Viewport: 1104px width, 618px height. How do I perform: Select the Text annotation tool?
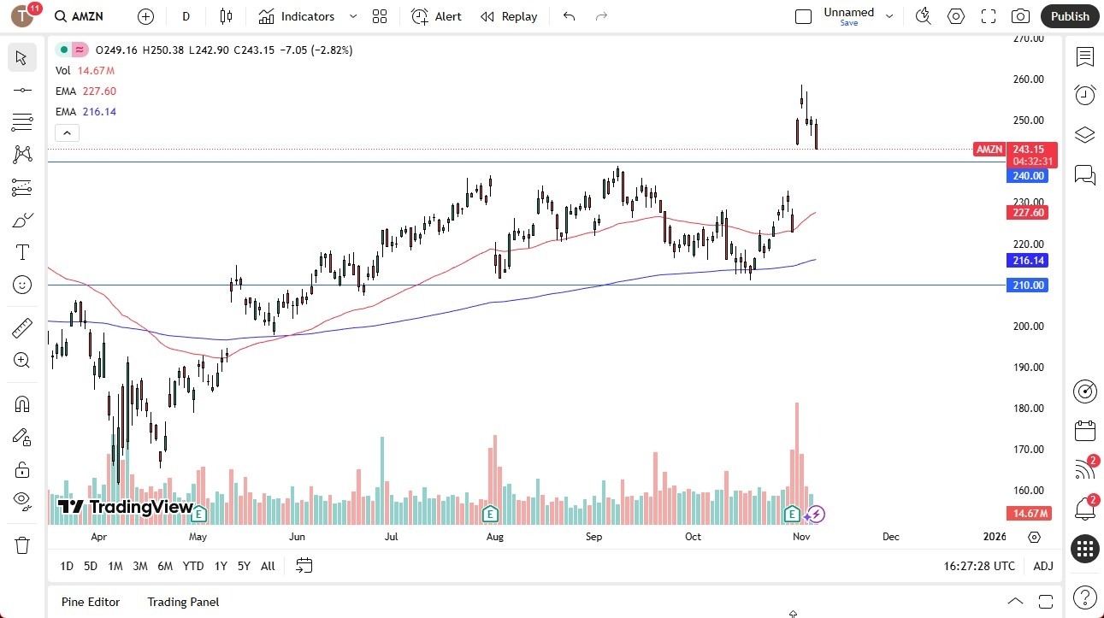point(22,252)
